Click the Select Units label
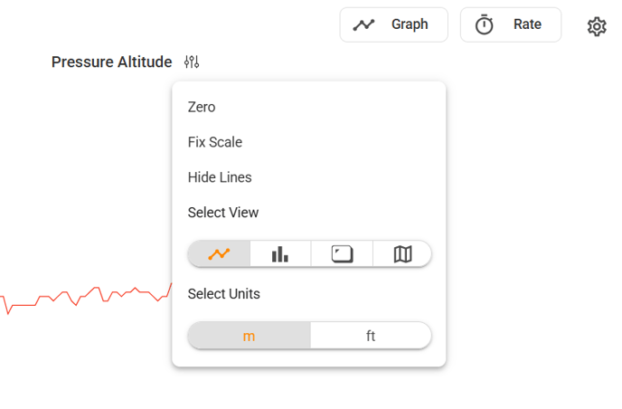 coord(224,294)
